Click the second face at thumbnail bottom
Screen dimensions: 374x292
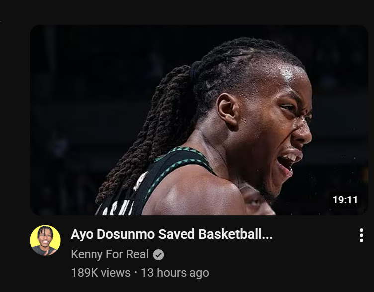(257, 201)
